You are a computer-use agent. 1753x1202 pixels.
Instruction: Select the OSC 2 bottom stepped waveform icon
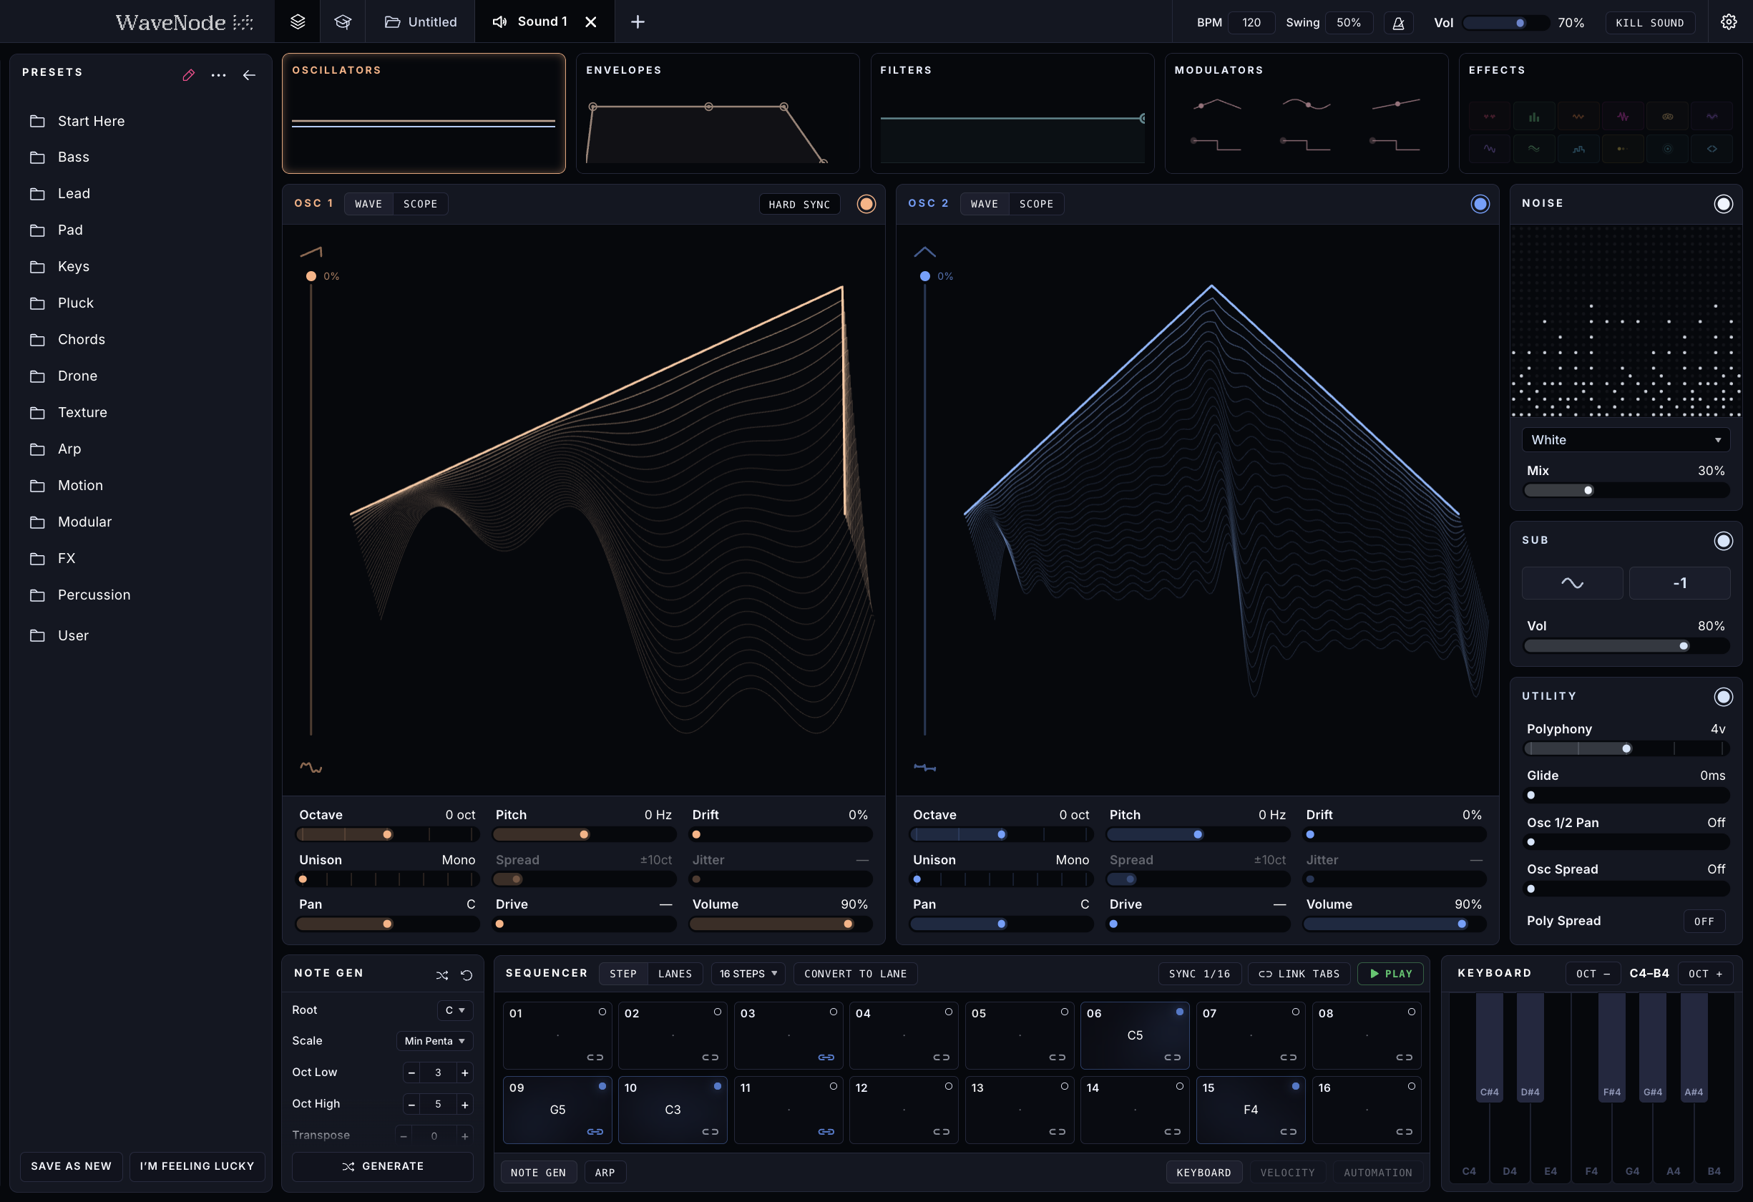pos(924,768)
